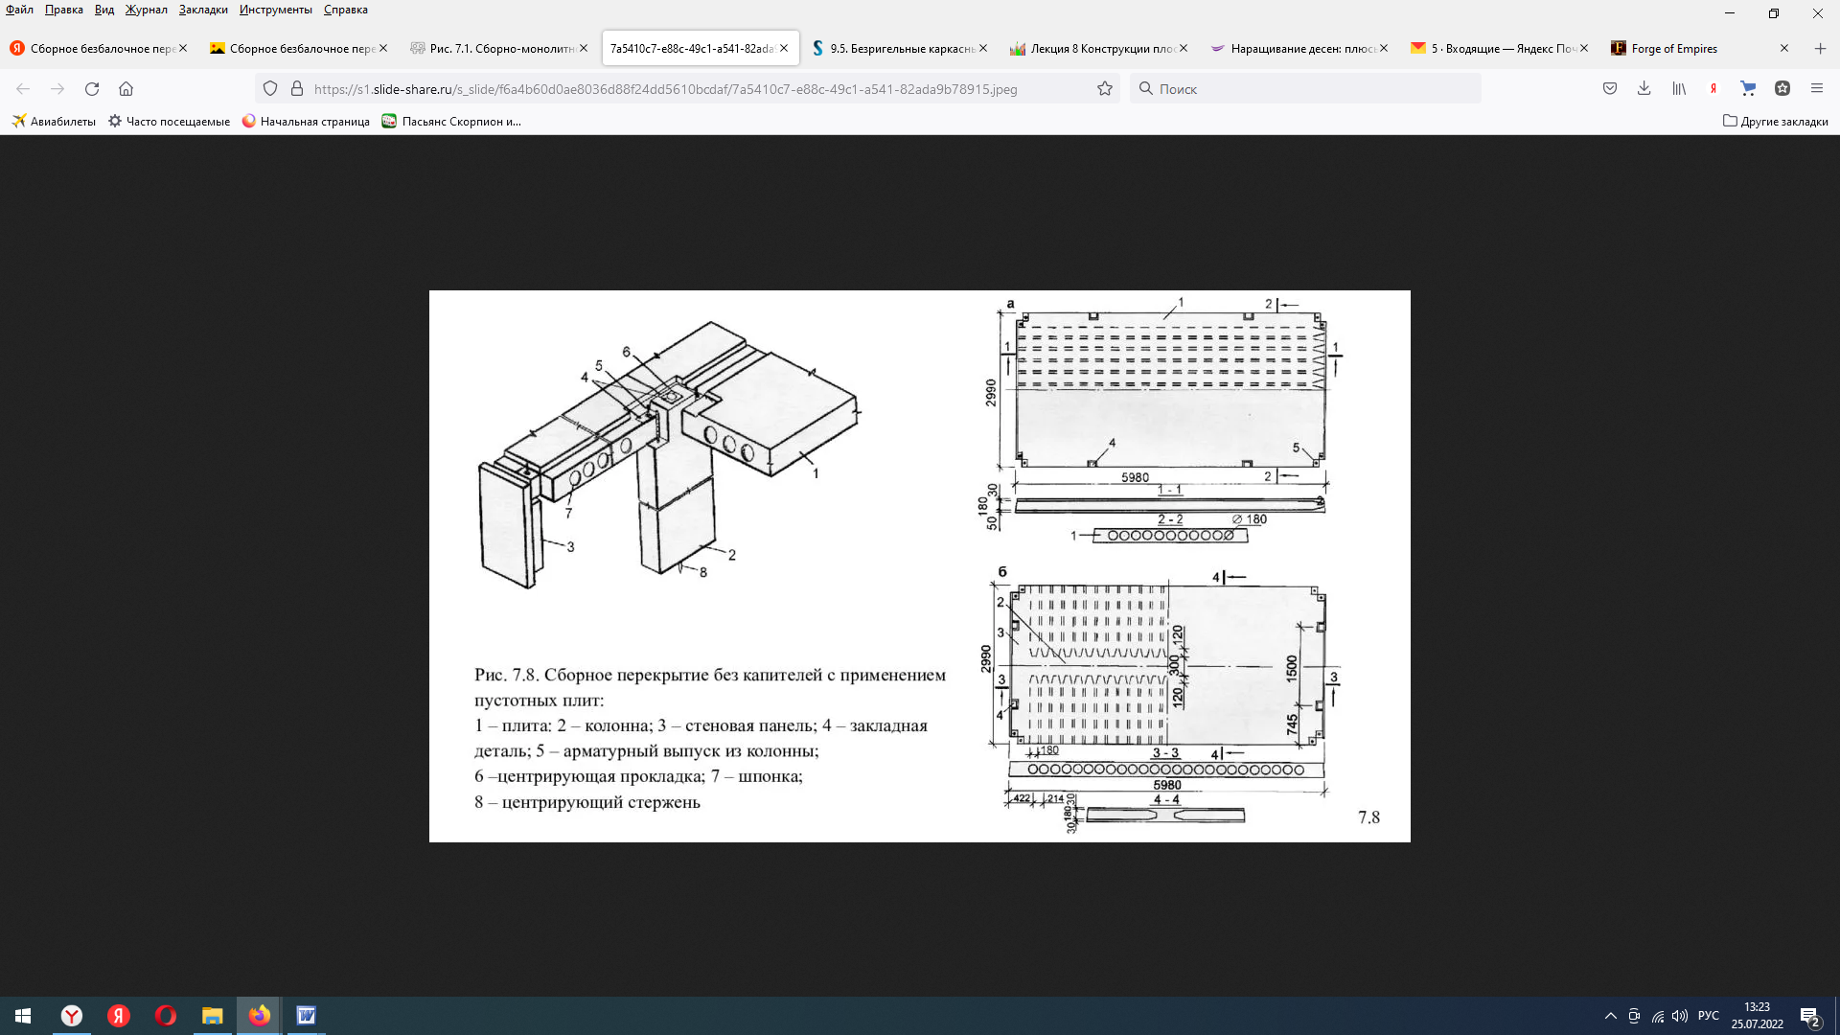The image size is (1840, 1035).
Task: Close the active 7a5410c7 jpeg tab
Action: click(784, 49)
